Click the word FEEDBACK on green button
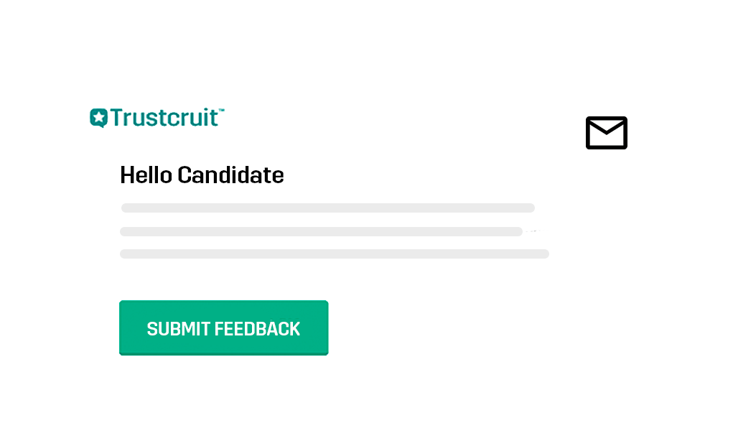733x436 pixels. click(x=256, y=329)
